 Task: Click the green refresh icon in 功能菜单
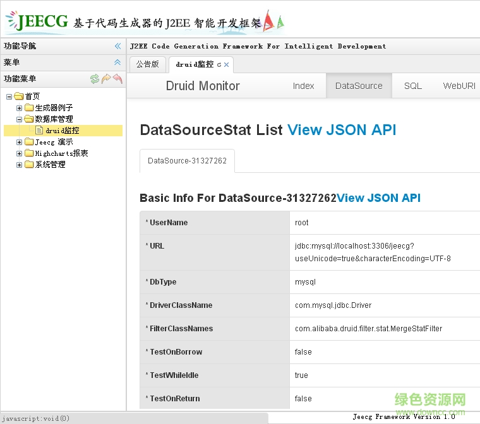click(x=95, y=79)
